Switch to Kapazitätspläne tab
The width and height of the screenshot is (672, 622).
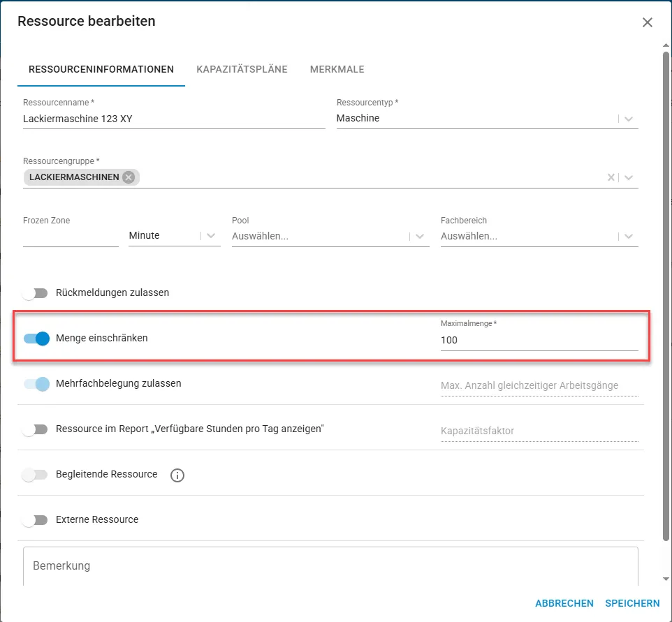[242, 69]
